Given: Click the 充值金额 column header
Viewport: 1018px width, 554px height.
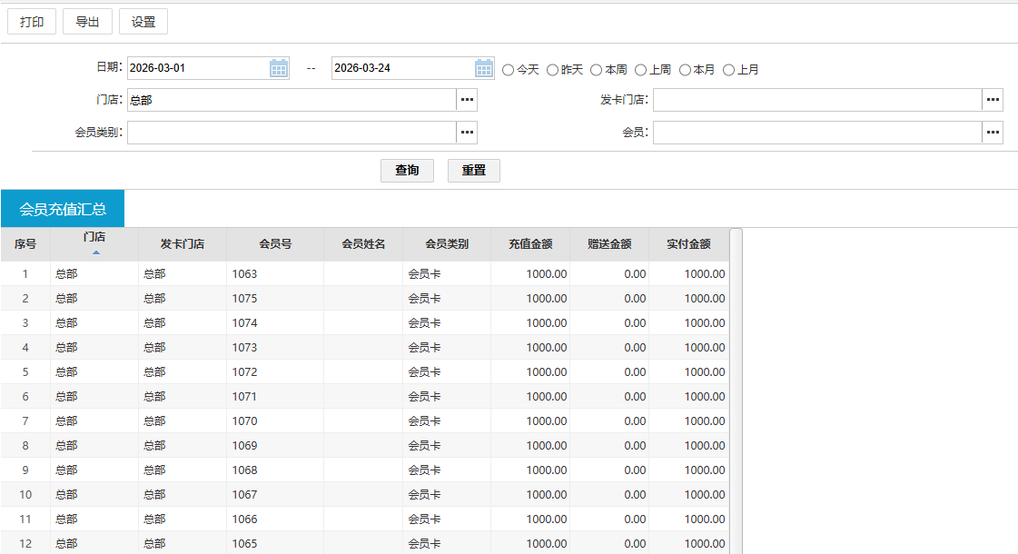Looking at the screenshot, I should (x=530, y=244).
